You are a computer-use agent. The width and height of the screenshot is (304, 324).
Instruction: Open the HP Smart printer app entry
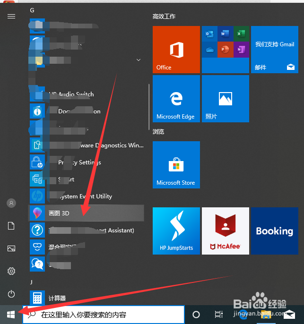click(86, 179)
